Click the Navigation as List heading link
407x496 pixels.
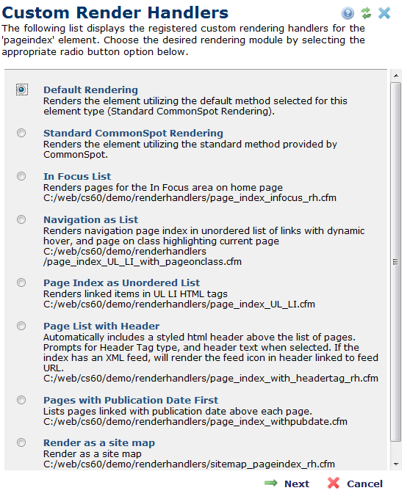90,219
